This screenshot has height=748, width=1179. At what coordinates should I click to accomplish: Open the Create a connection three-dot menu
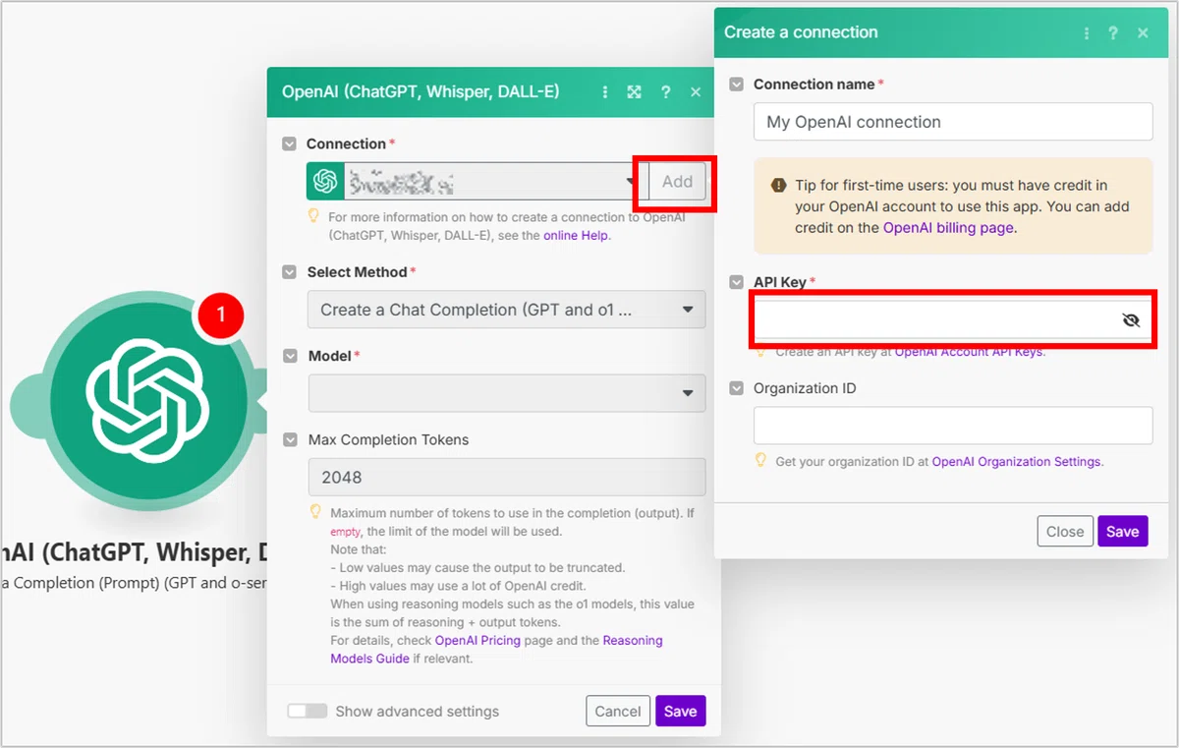pos(1086,32)
